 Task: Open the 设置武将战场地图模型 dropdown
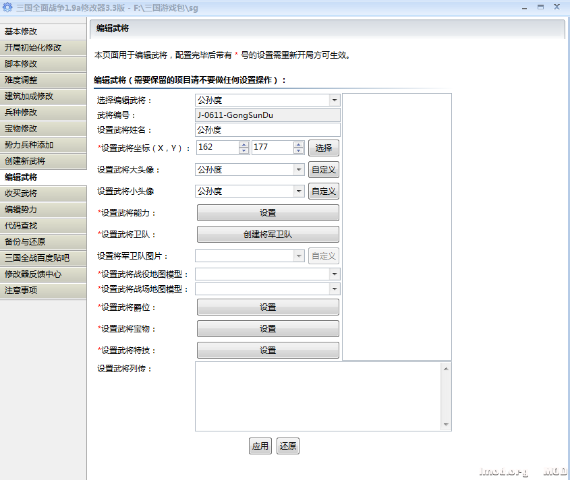[335, 289]
